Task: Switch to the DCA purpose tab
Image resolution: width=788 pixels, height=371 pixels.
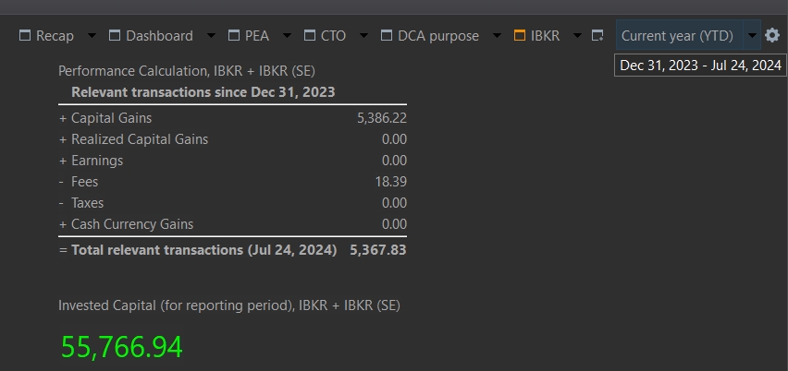Action: [x=438, y=36]
